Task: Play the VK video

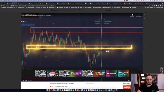Action: point(23,80)
